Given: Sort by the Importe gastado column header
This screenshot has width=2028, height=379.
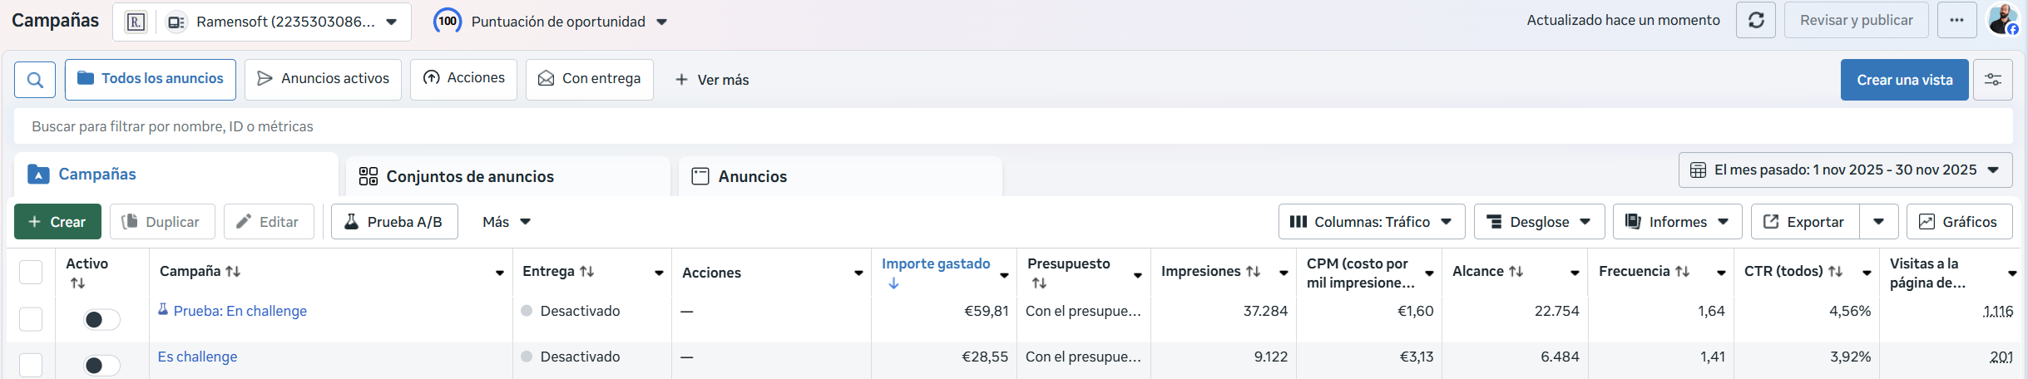Looking at the screenshot, I should (935, 264).
